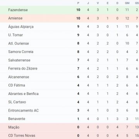Click SL Cartaxo in the table
Viewport: 139px width, 139px height.
17,102
